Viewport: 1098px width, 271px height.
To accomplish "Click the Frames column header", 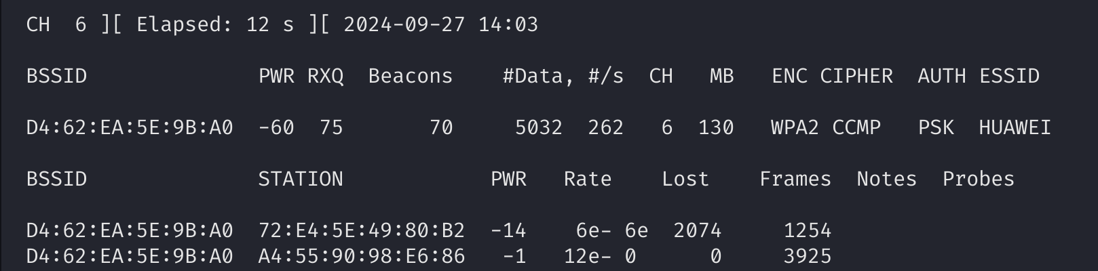I will coord(795,179).
